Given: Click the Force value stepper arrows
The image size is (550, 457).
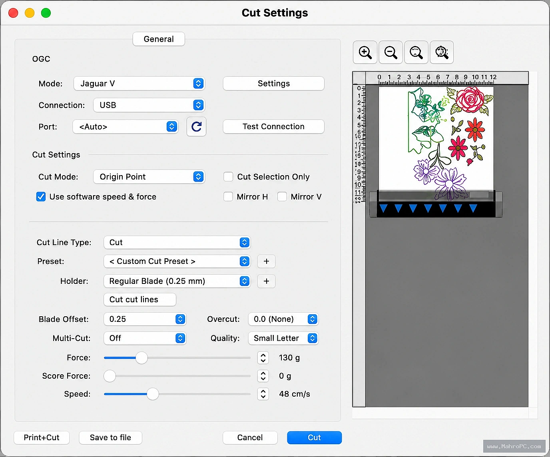Looking at the screenshot, I should [x=263, y=357].
